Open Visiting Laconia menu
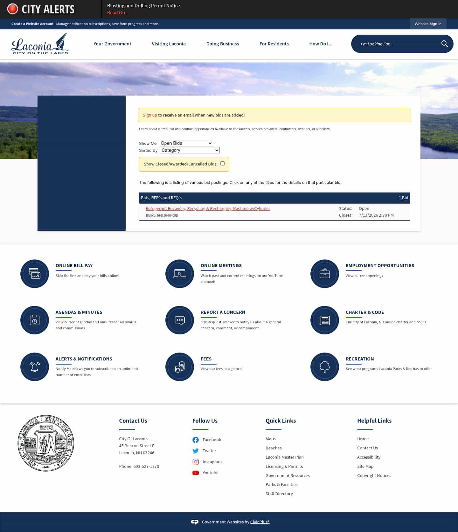 click(169, 44)
